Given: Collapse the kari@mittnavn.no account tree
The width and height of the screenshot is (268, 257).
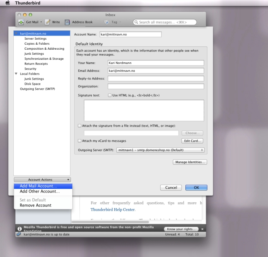Looking at the screenshot, I should [16, 33].
